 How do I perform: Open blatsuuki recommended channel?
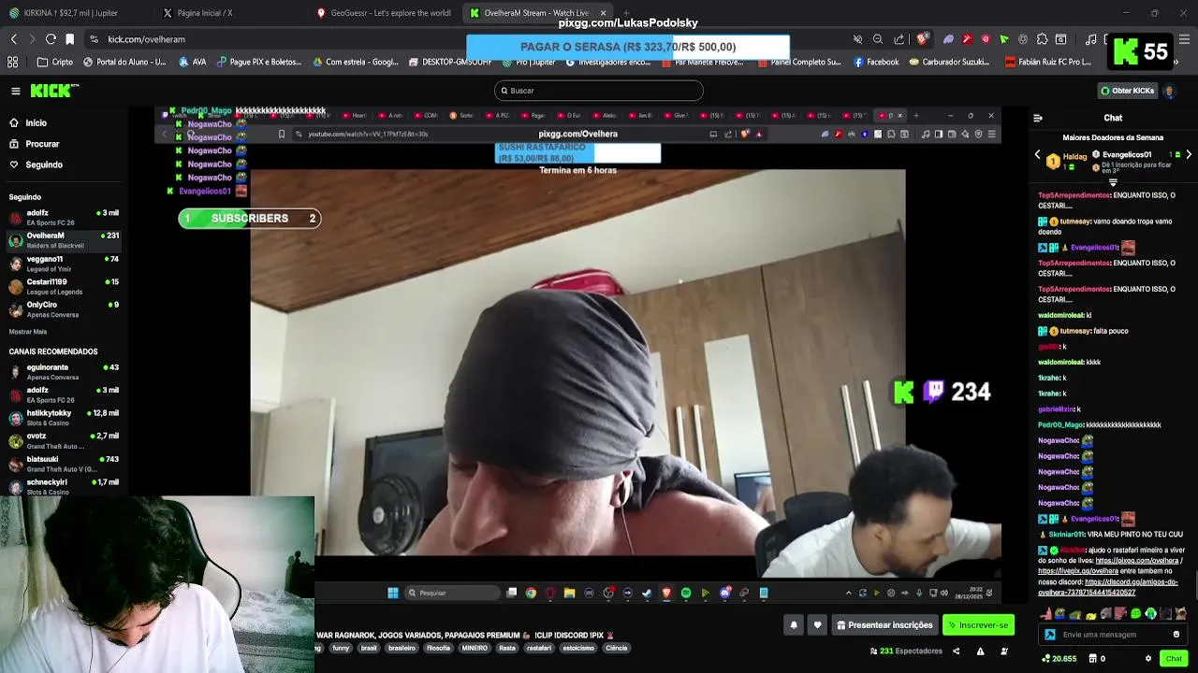(64, 464)
